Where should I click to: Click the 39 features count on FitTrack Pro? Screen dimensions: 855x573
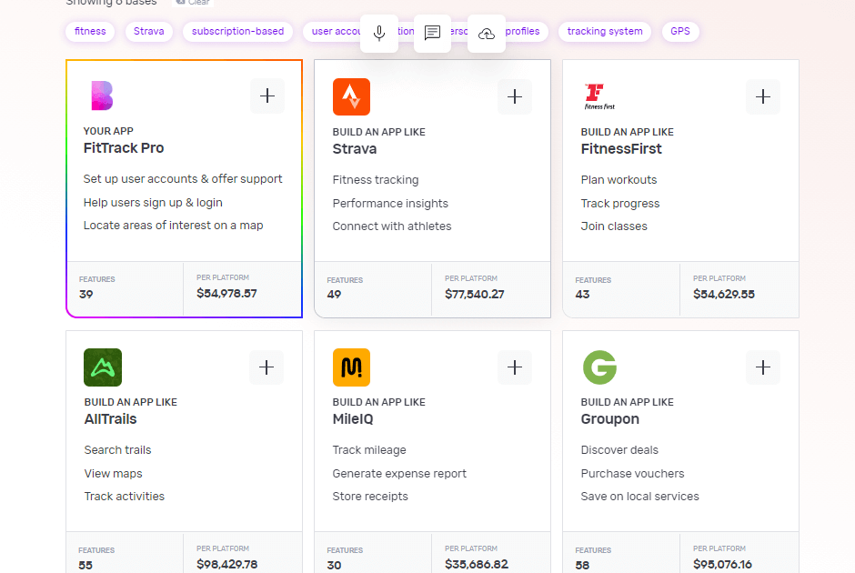pos(85,295)
